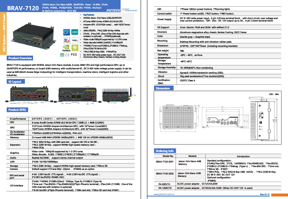Click the BRAV-7120 product photo

34,36
